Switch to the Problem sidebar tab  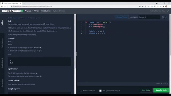point(2,23)
